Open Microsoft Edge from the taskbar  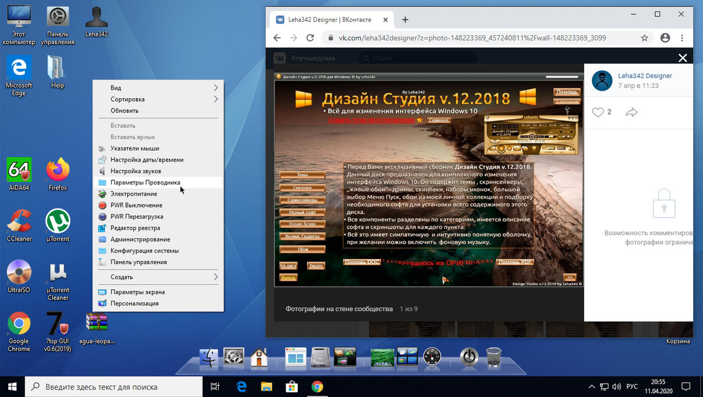coord(241,387)
